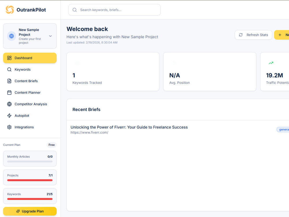The height and width of the screenshot is (217, 289).
Task: Click the plus icon on the yellow button
Action: 280,35
